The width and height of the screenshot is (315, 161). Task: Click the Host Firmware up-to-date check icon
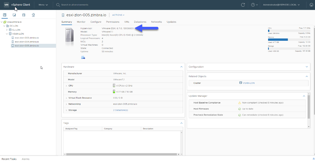tap(239, 109)
